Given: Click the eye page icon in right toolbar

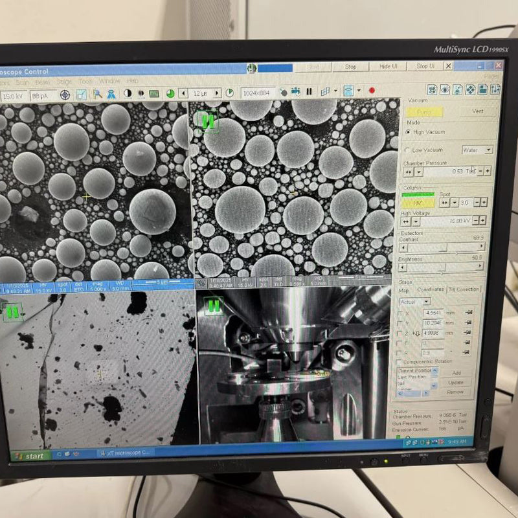Looking at the screenshot, I should (x=445, y=89).
